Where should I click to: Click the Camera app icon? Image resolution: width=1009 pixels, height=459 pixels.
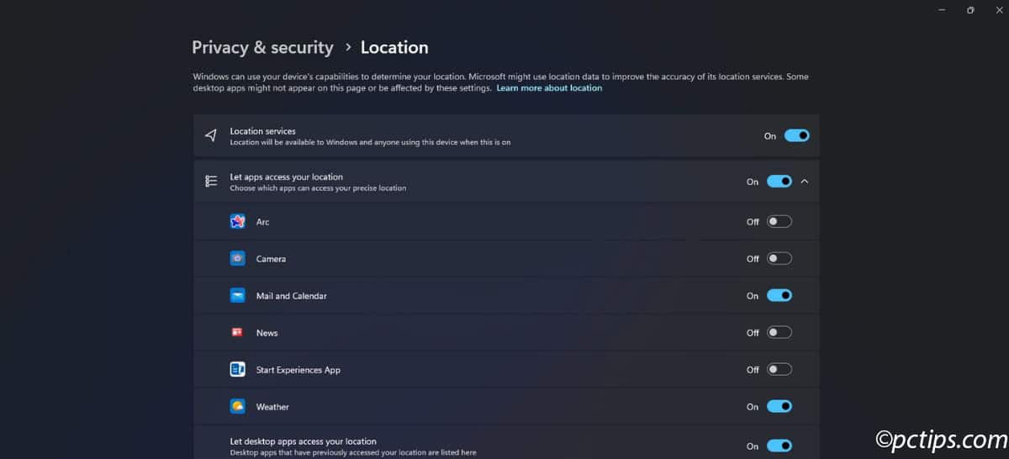237,259
